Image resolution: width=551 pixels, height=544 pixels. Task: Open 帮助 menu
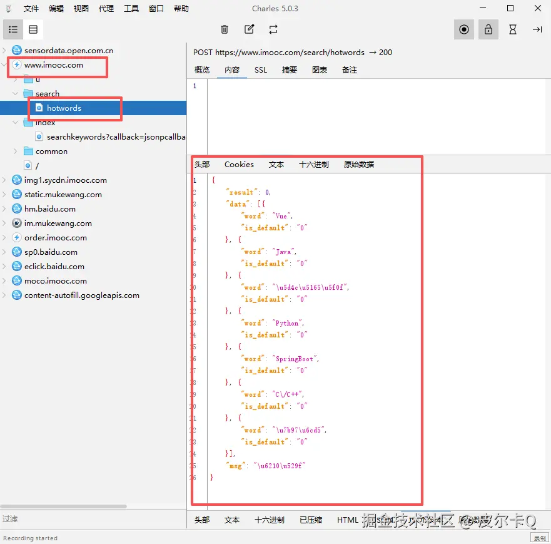coord(181,8)
